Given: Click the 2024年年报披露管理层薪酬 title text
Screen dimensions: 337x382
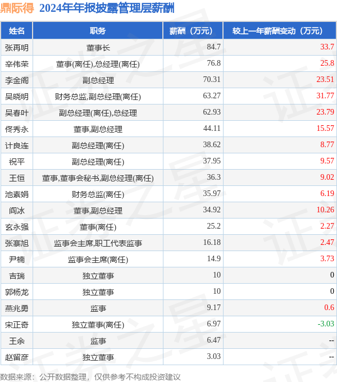Looking at the screenshot, I should tap(107, 8).
